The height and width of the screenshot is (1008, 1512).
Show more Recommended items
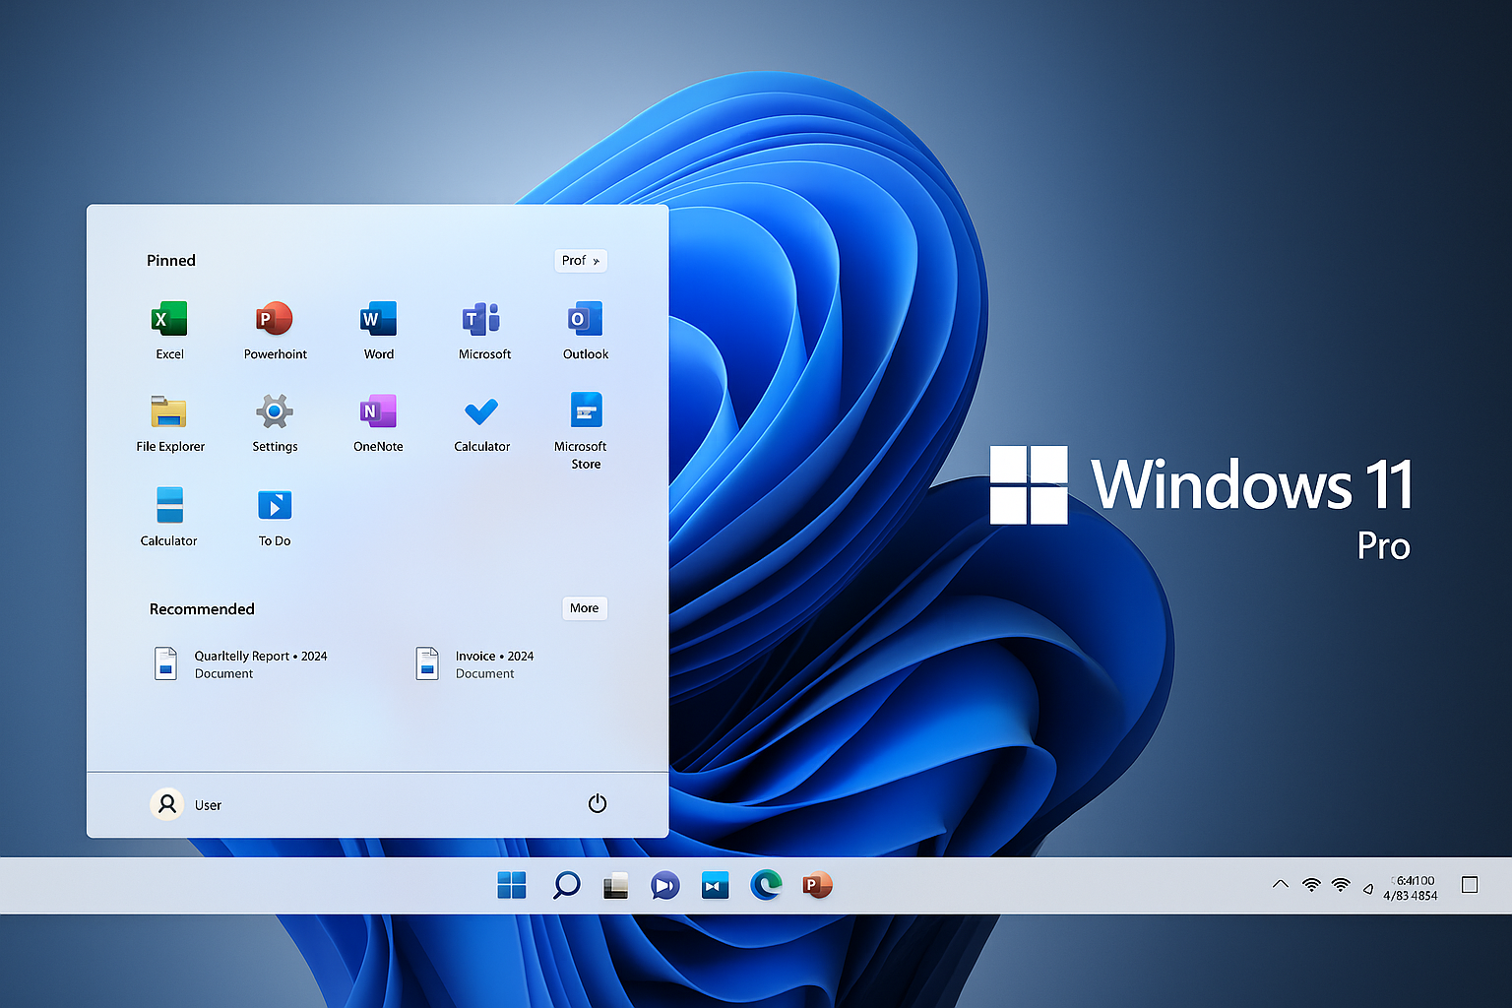(x=584, y=608)
